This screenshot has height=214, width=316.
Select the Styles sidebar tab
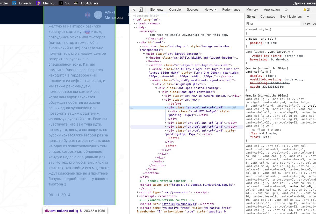pos(251,17)
